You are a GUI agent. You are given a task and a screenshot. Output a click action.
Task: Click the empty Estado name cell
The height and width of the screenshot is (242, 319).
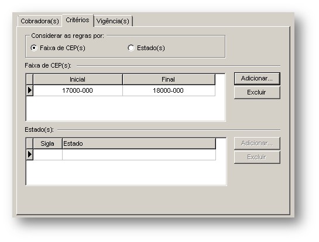pos(139,155)
